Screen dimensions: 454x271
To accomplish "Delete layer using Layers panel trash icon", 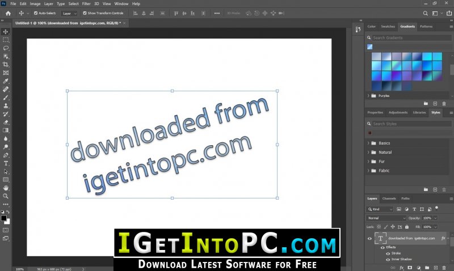I will point(444,268).
